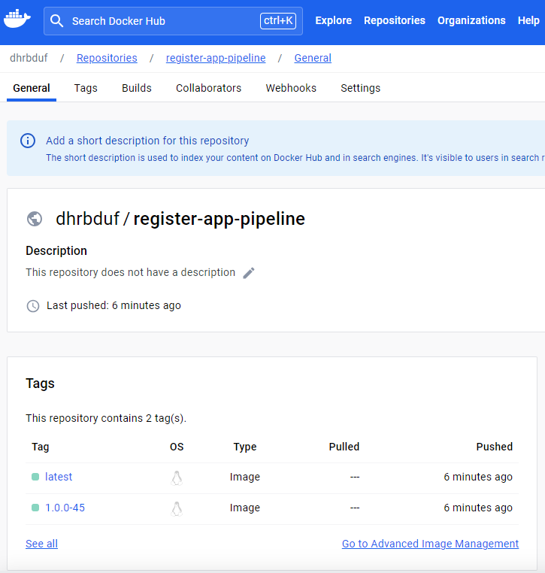Open the 1.0.0-45 tag link

[x=65, y=508]
